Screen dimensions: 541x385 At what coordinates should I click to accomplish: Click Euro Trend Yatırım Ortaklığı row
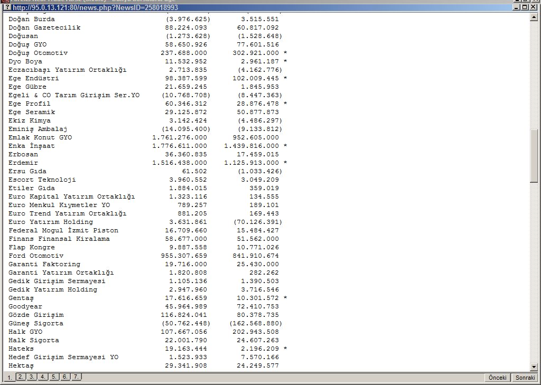[68, 213]
